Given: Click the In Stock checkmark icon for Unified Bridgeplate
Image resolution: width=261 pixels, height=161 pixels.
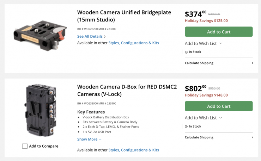Looking at the screenshot, I should pyautogui.click(x=186, y=52).
